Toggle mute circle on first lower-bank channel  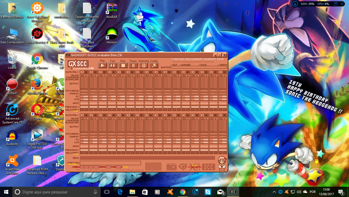[x=82, y=115]
